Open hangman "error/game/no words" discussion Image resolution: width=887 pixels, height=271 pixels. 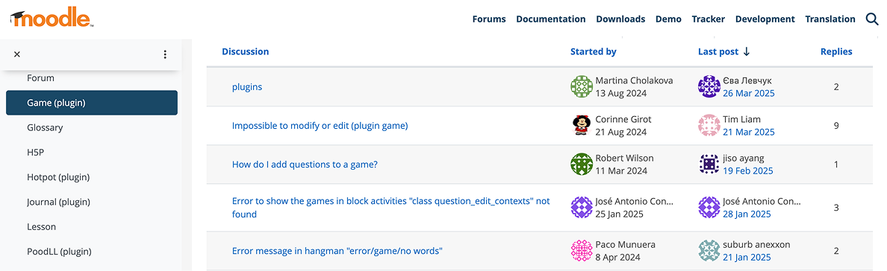(337, 251)
